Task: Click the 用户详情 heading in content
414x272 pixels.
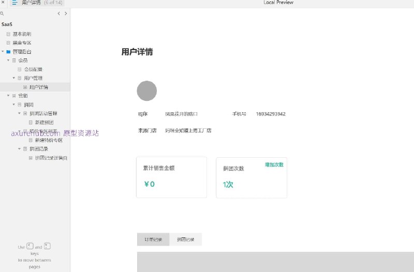Action: point(137,52)
